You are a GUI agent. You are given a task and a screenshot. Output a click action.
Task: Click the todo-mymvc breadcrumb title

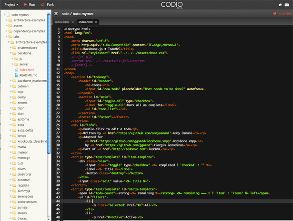coord(83,14)
